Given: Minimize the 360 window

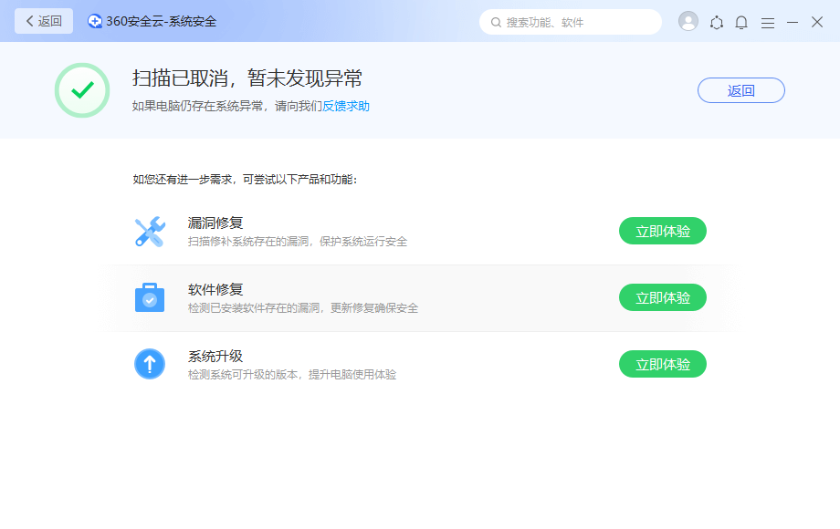Looking at the screenshot, I should [x=793, y=23].
